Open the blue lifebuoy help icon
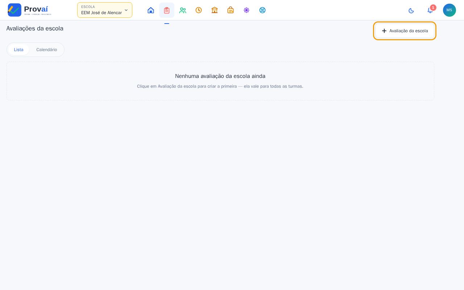This screenshot has height=290, width=464. click(x=262, y=10)
